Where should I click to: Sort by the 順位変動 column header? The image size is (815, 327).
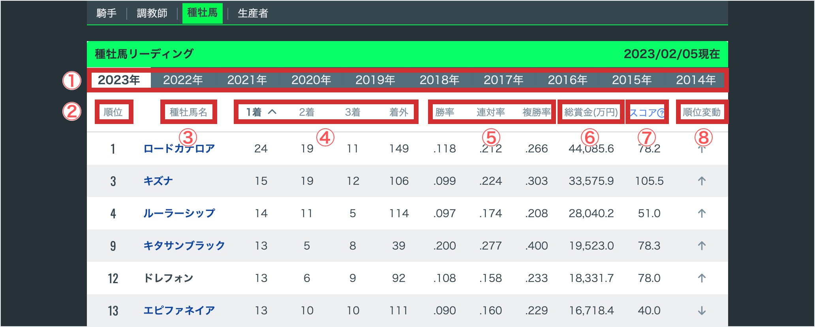tap(701, 112)
